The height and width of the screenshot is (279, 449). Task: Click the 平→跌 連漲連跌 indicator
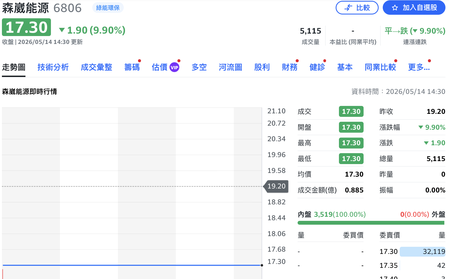coord(415,31)
